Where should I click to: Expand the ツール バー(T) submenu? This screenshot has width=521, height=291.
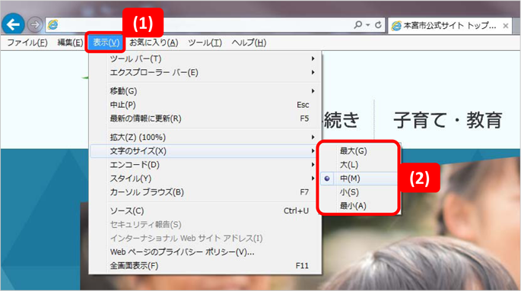click(x=205, y=59)
